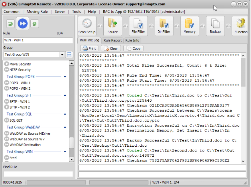The image size is (251, 187).
Task: Clear the runtime log
Action: pos(110,48)
